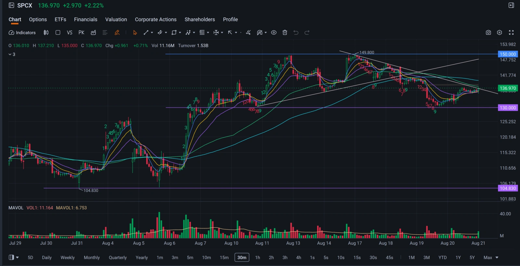Collapse the indicator list chevron labeled 3
Screen dimensions: 520x266
pos(10,54)
